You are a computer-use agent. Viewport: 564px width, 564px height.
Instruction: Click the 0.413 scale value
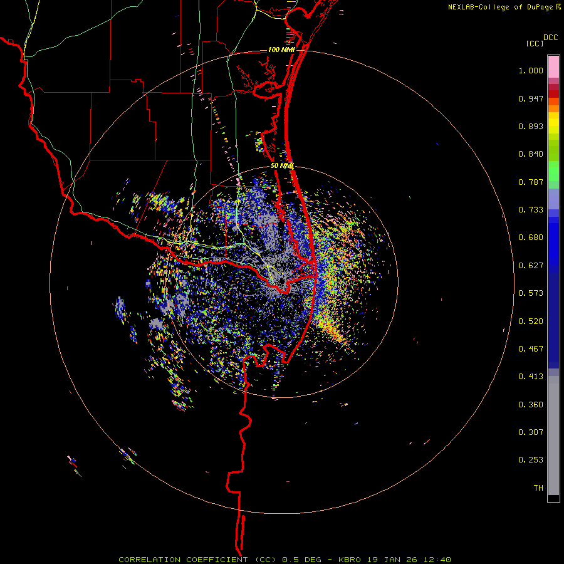(x=531, y=377)
